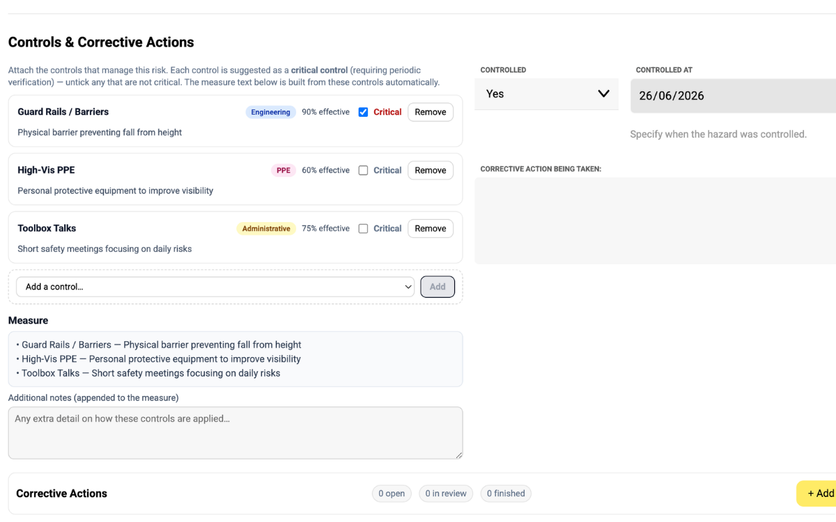Image resolution: width=836 pixels, height=522 pixels.
Task: Click the Engineering tag badge
Action: [x=271, y=112]
